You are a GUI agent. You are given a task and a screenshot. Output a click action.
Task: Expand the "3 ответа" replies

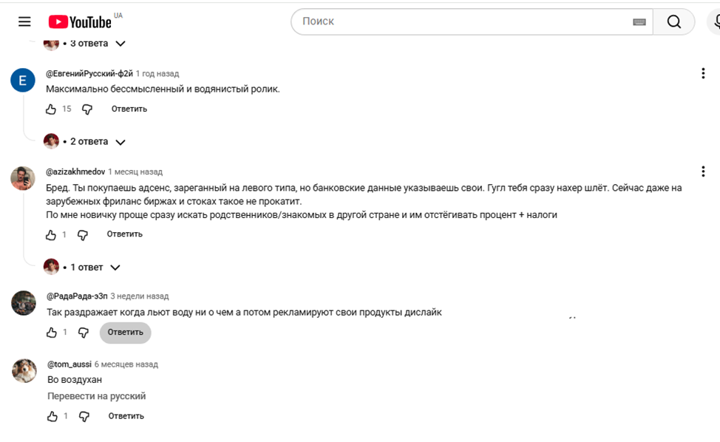(x=85, y=44)
